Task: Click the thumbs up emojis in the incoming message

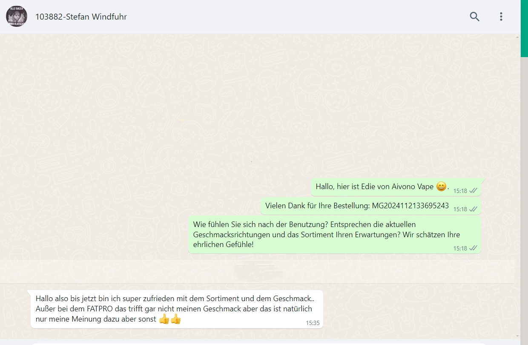Action: pyautogui.click(x=170, y=319)
